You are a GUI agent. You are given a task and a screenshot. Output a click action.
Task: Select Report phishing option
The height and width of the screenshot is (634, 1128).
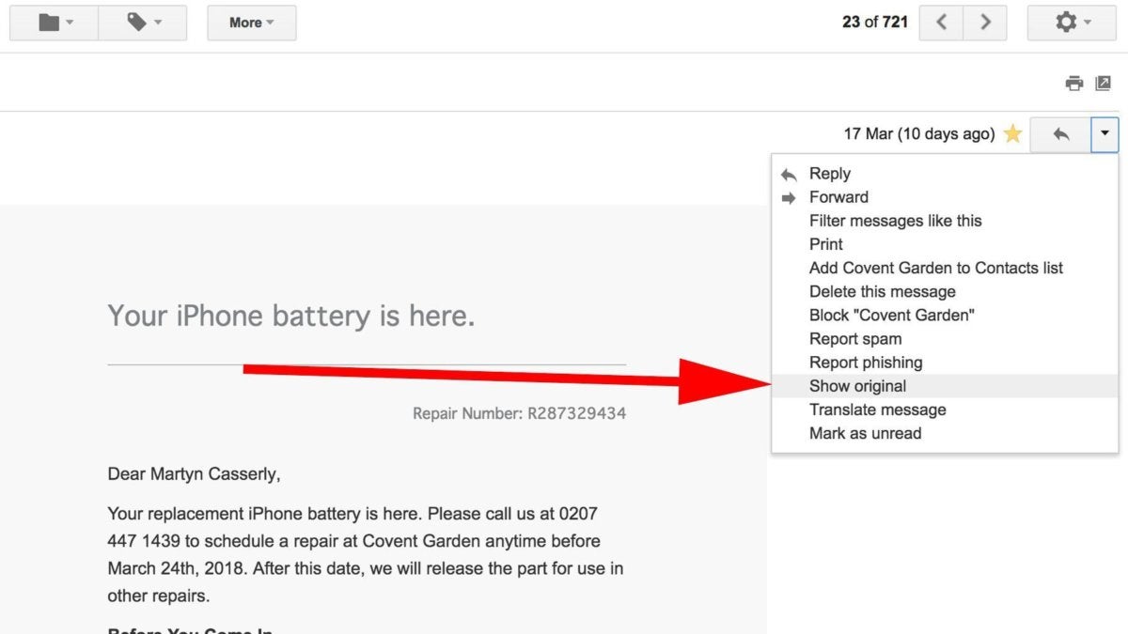pos(945,362)
